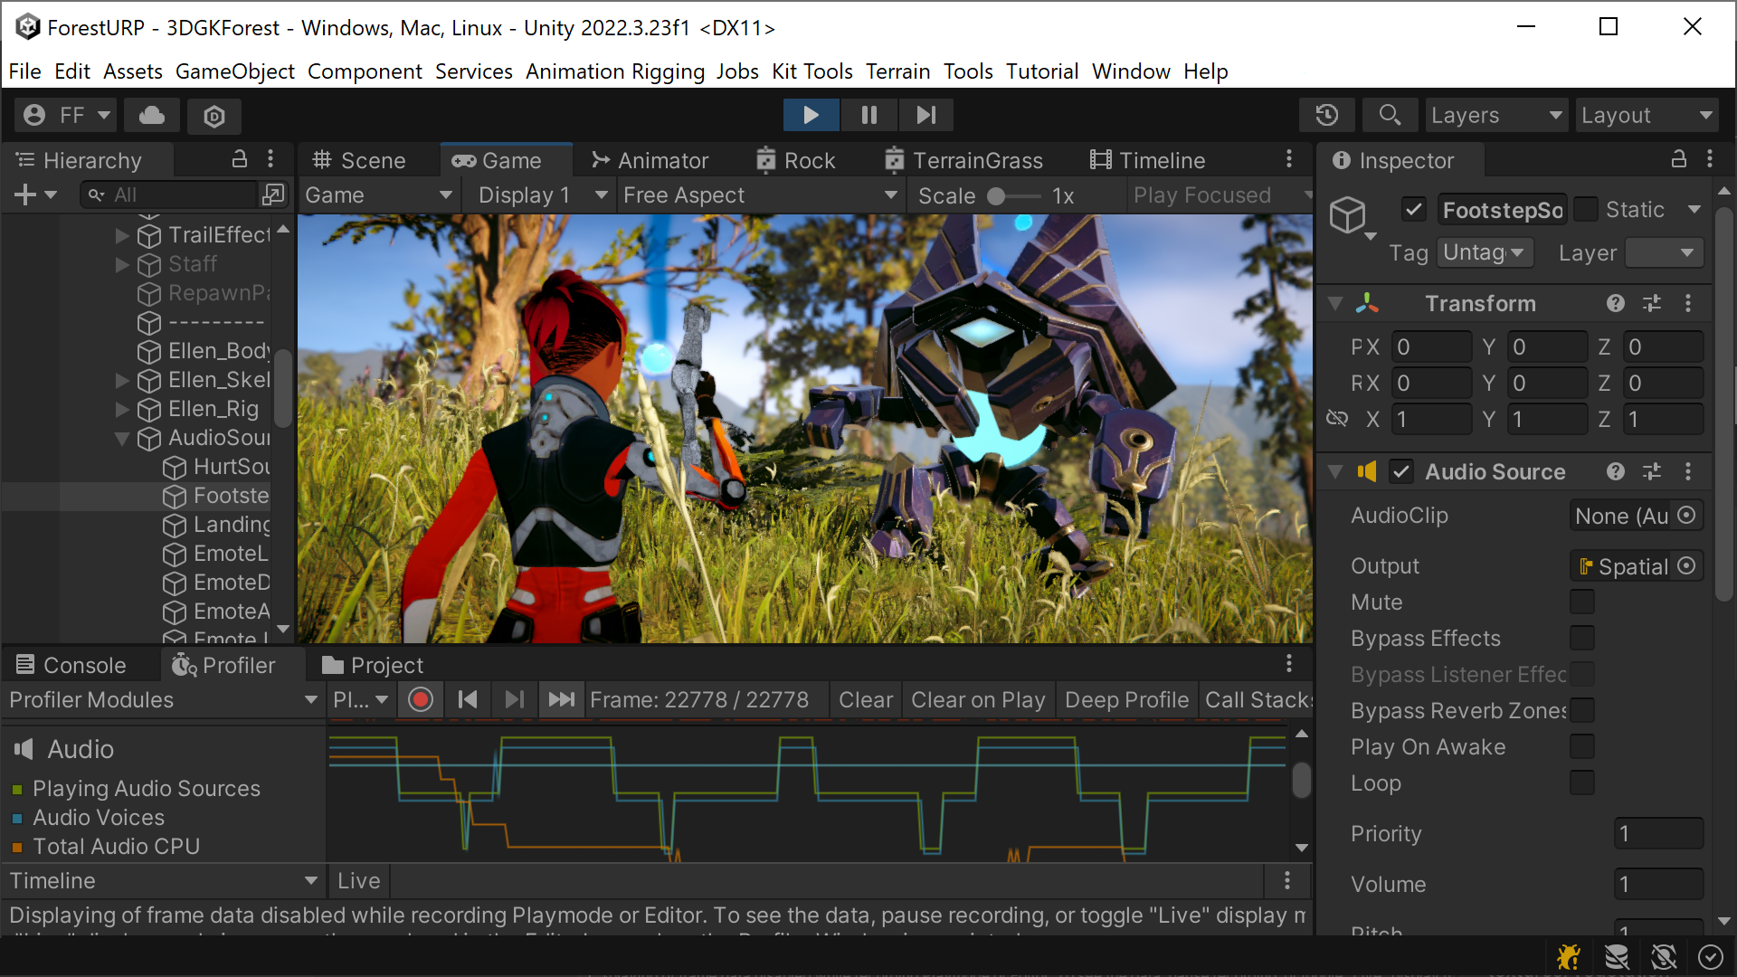This screenshot has width=1737, height=977.
Task: Switch to the Scene tab
Action: [x=359, y=160]
